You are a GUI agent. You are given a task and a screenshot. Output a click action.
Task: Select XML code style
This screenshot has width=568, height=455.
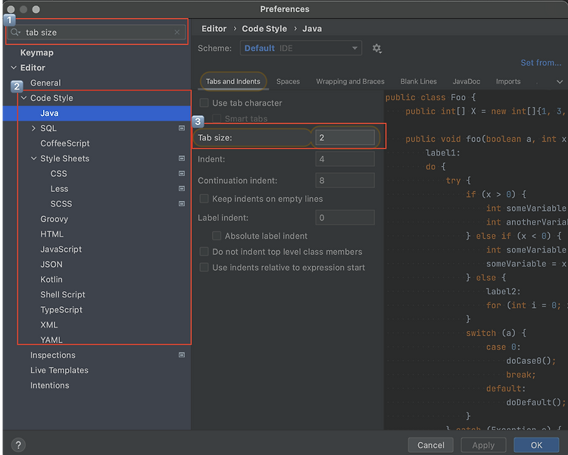[x=49, y=325]
